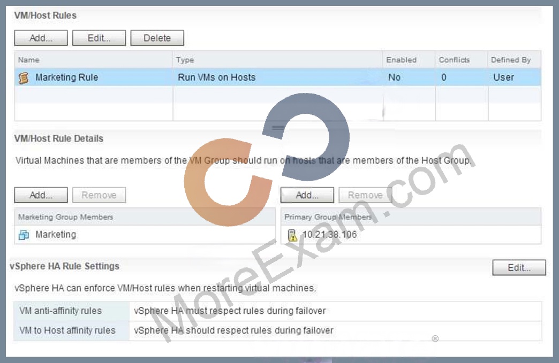Click the VM anti-affinity rules row

[x=278, y=311]
